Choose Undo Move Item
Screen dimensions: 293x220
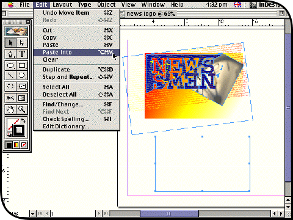pos(77,13)
